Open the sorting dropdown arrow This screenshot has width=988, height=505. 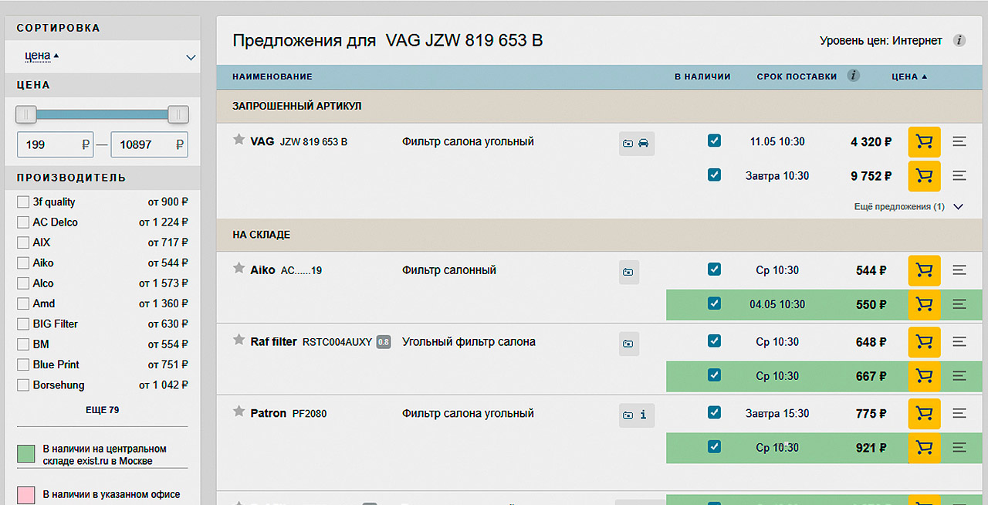191,57
